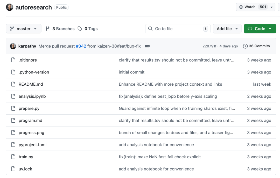Click the file icon next to pyproject.toml
Image resolution: width=280 pixels, height=178 pixels.
(13, 145)
